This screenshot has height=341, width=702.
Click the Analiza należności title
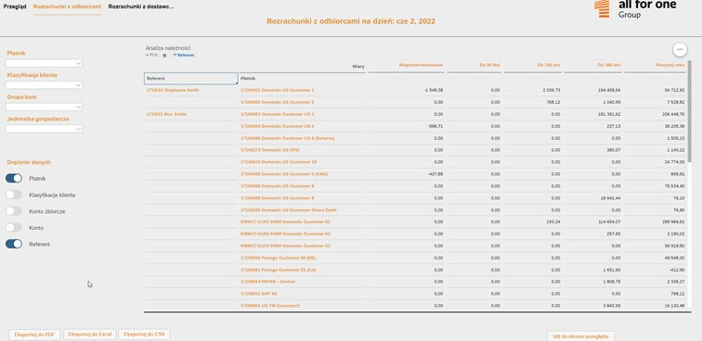(x=168, y=48)
